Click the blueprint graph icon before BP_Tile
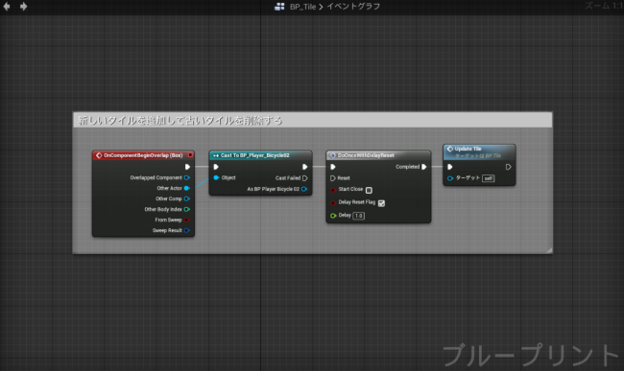Screen dimensions: 624x371 [279, 7]
